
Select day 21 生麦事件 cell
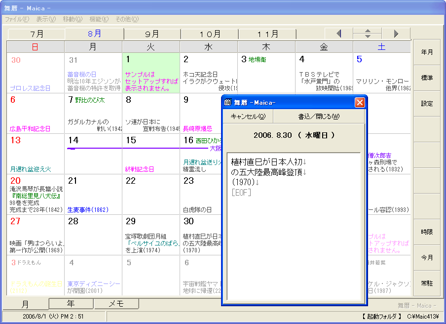click(x=93, y=194)
